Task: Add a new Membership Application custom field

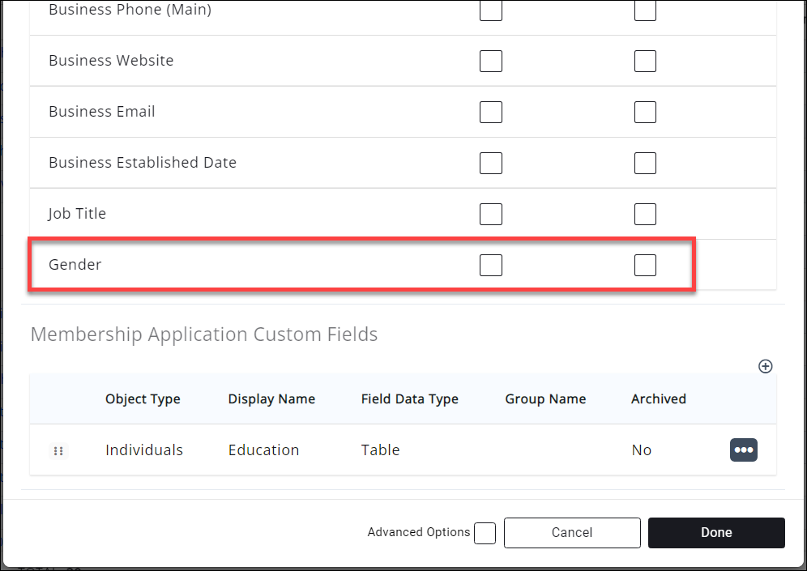Action: (x=765, y=366)
